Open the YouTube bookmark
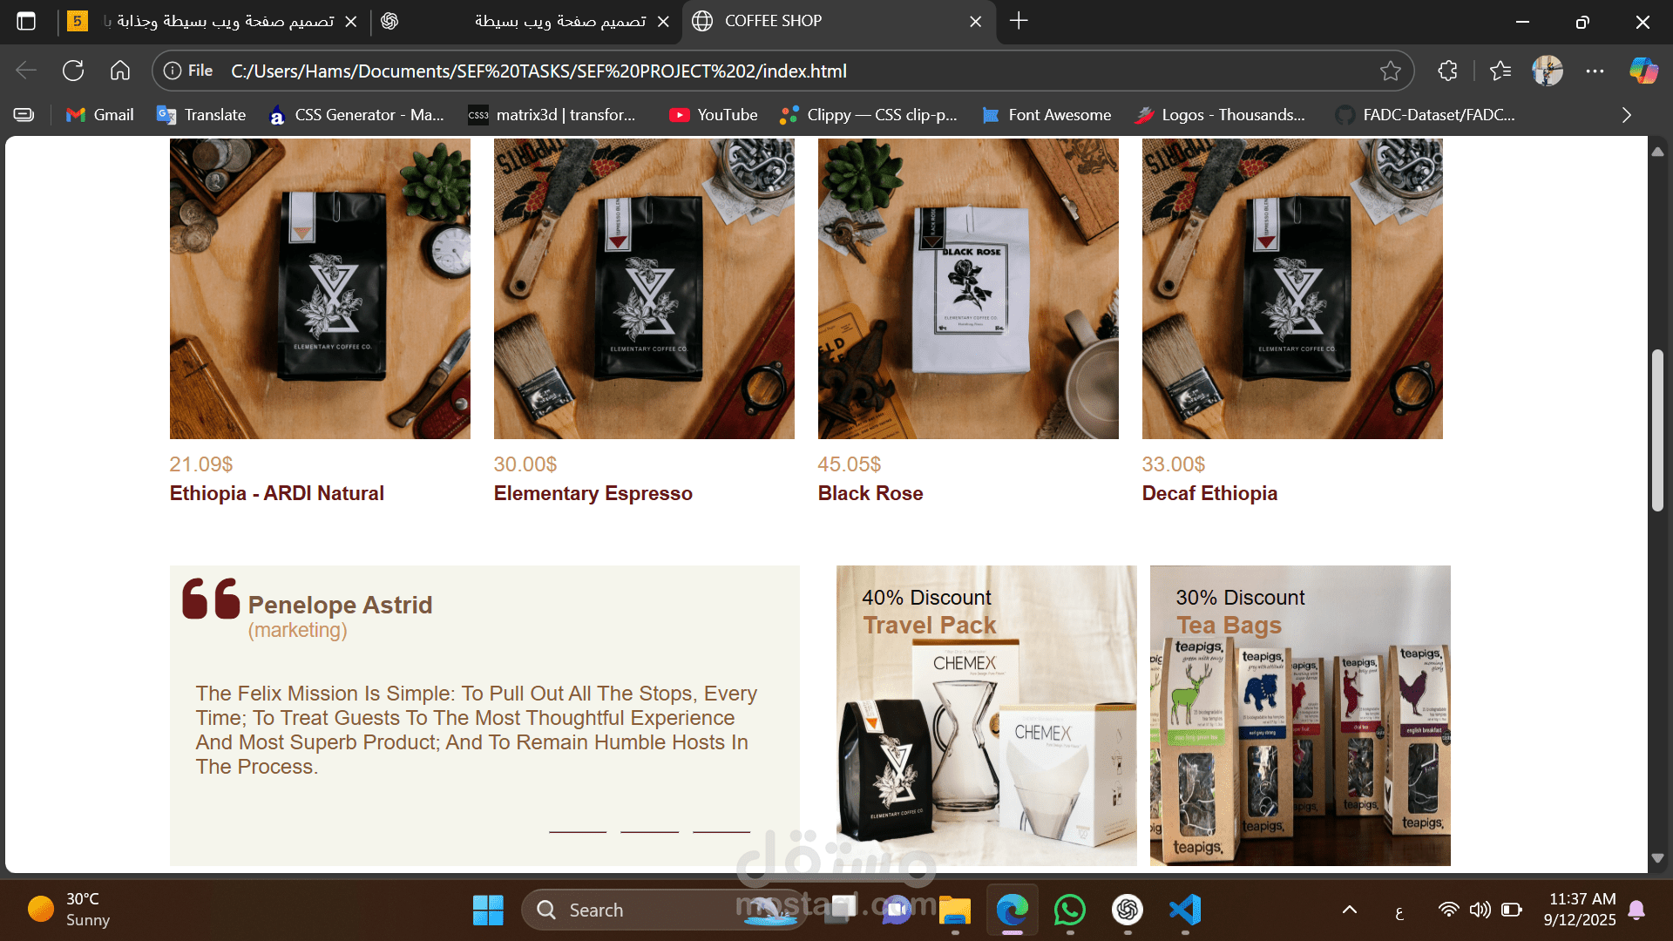1673x941 pixels. click(x=714, y=115)
